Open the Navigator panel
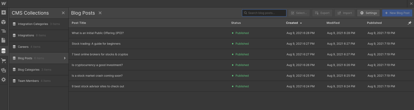 [x=4, y=31]
